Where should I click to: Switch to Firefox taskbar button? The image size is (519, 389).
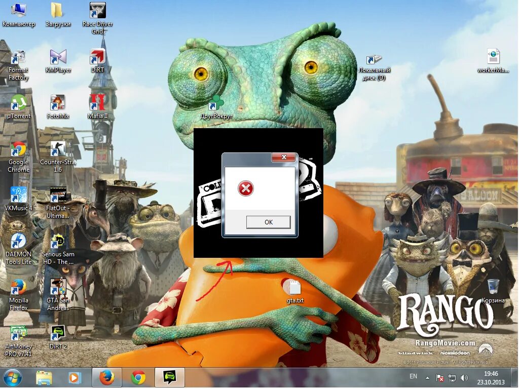(106, 377)
